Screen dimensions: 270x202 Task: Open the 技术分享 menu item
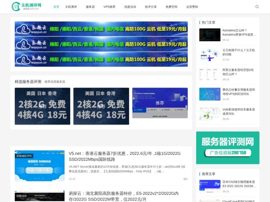pyautogui.click(x=151, y=7)
